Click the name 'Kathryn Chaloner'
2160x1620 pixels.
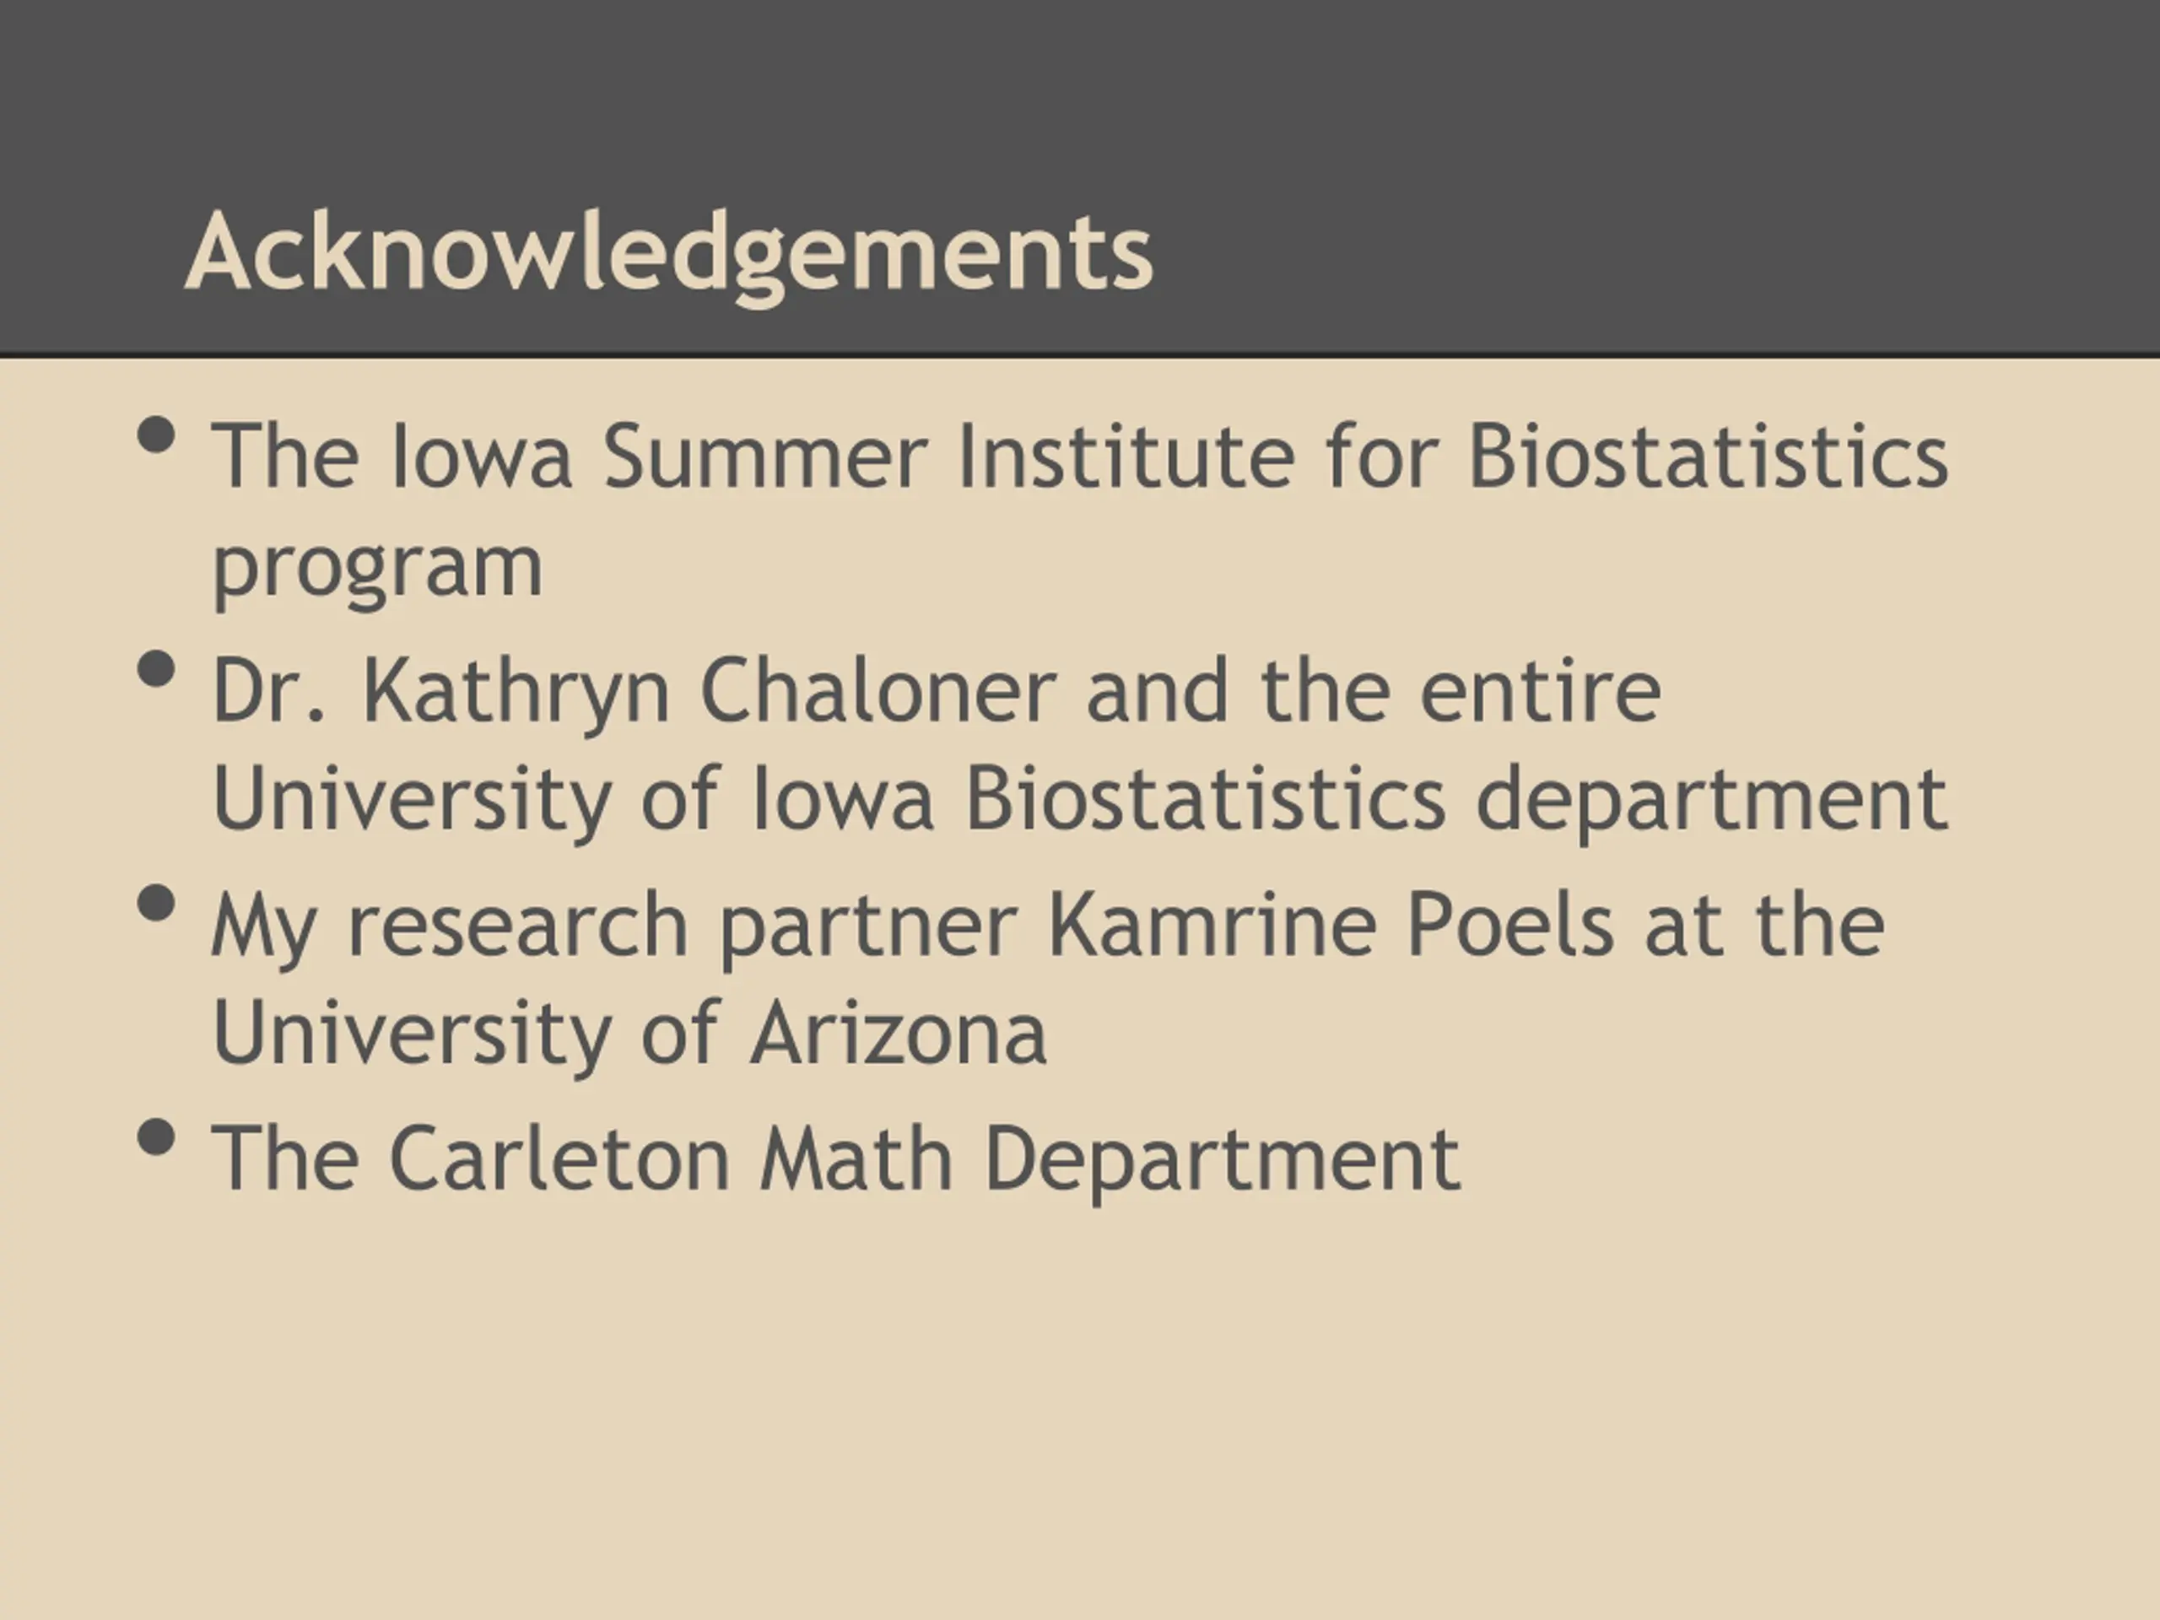[x=709, y=690]
